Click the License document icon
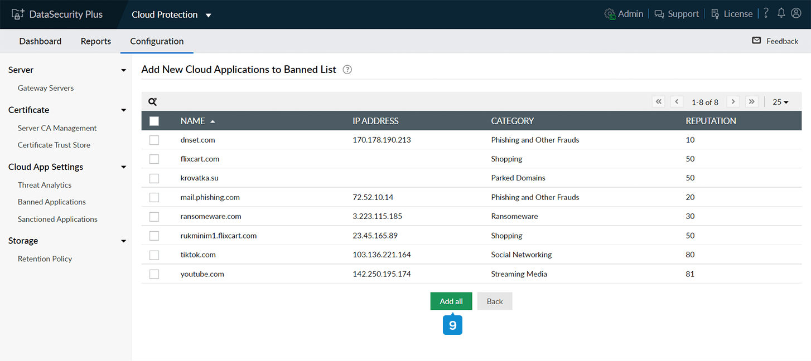The image size is (811, 361). 715,14
